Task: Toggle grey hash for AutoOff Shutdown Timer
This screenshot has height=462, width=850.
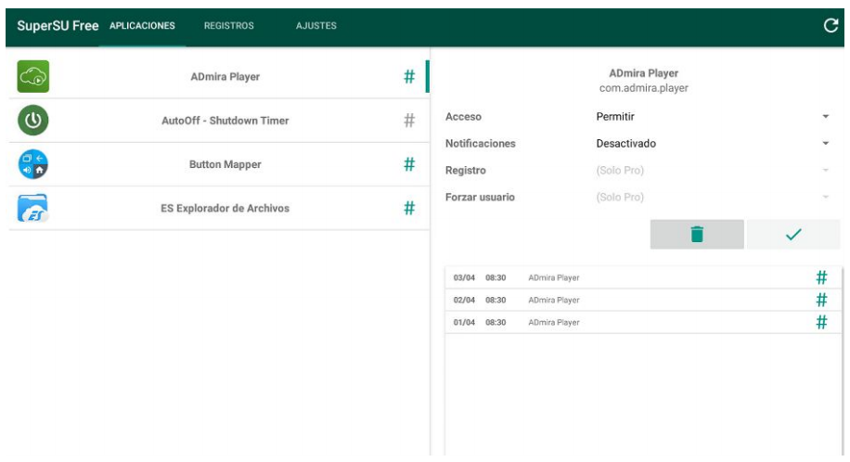Action: click(x=408, y=121)
